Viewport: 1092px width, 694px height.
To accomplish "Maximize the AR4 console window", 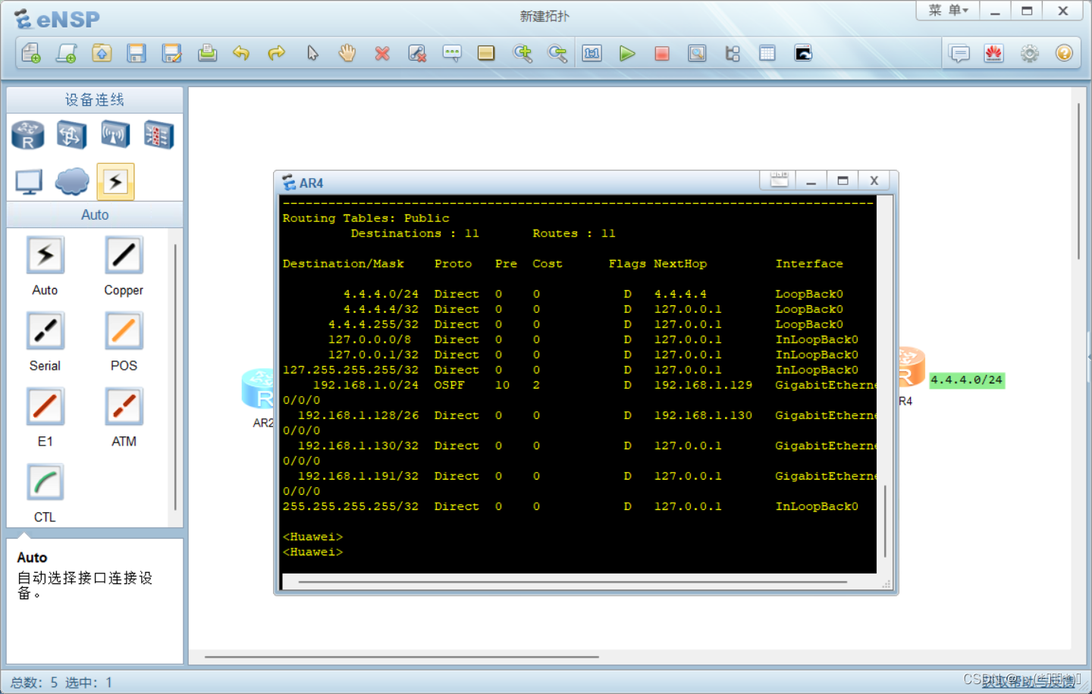I will (x=843, y=180).
